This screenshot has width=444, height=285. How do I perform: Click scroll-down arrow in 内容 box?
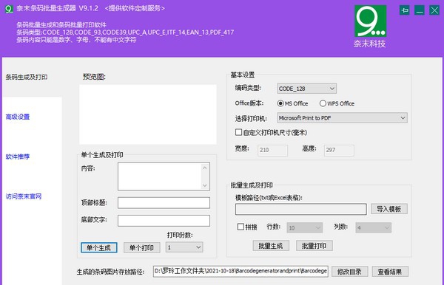(205, 185)
